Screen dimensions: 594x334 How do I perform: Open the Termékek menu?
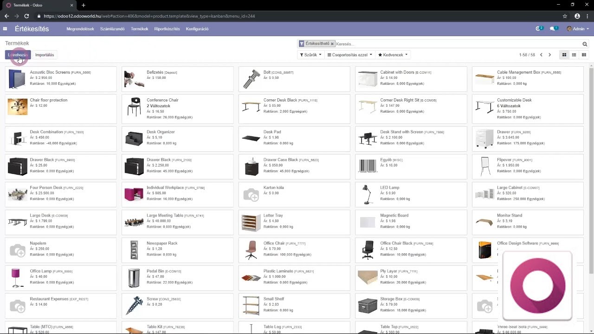click(x=139, y=29)
